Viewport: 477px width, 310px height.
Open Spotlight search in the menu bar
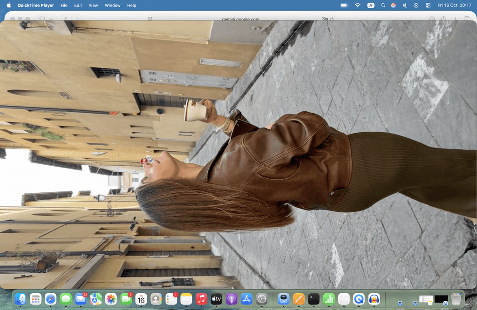point(383,5)
